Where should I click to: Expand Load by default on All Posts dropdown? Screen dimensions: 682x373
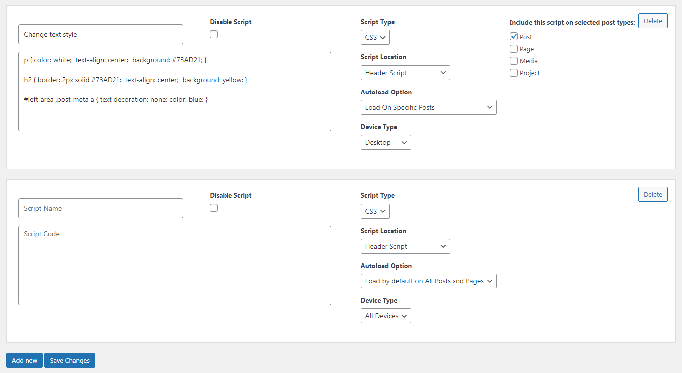[428, 281]
